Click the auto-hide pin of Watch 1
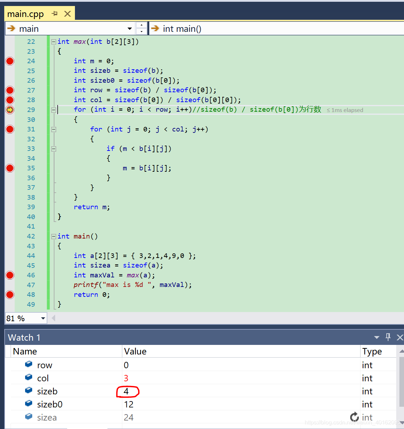Image resolution: width=404 pixels, height=429 pixels. tap(388, 337)
